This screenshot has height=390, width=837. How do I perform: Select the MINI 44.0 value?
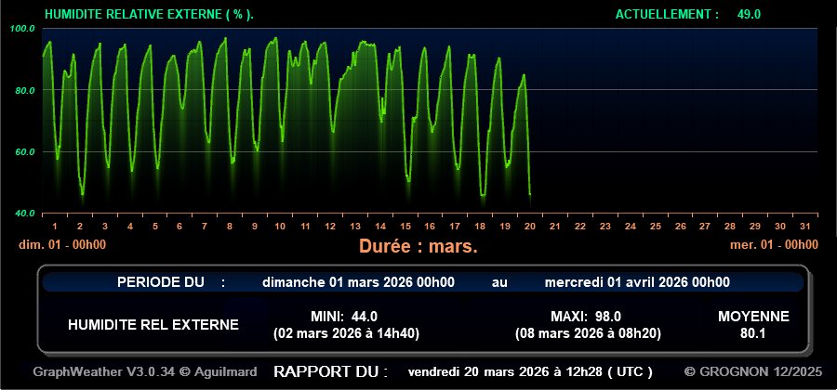(344, 316)
